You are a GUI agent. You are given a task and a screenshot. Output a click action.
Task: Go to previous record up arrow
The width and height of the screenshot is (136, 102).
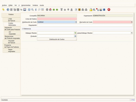tap(65, 9)
